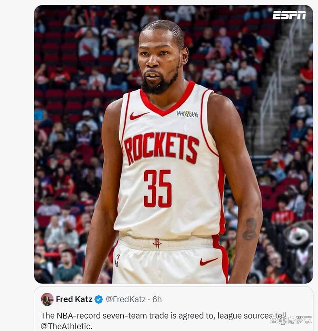Click the 陆梦京 watermark text
Image resolution: width=318 pixels, height=331 pixels.
tap(300, 320)
